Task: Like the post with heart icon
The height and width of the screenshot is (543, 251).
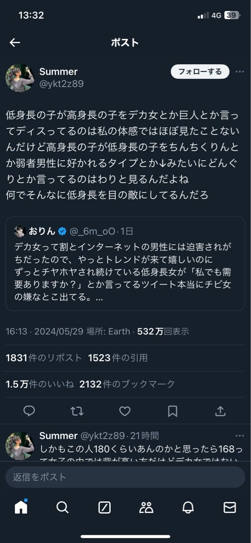Action: [x=125, y=411]
